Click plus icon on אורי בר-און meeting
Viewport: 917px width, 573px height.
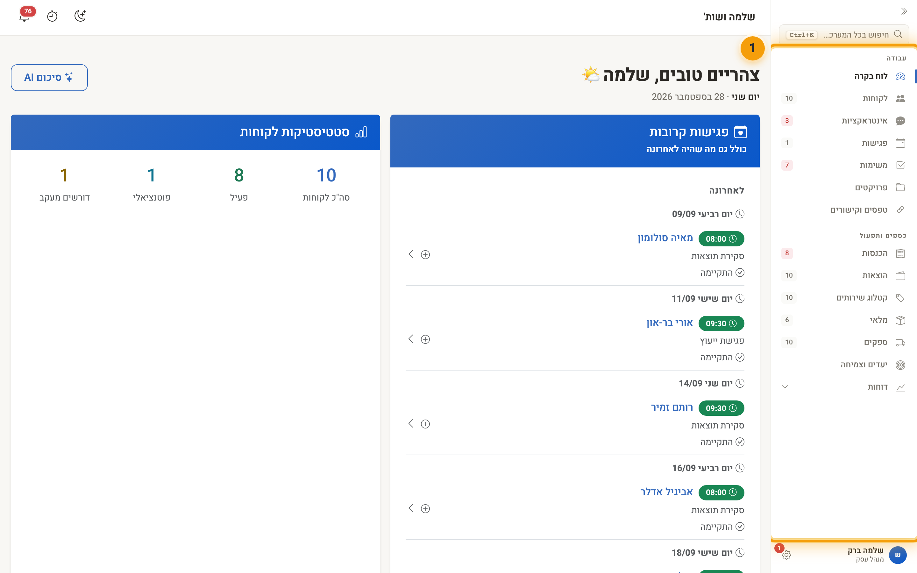(425, 339)
